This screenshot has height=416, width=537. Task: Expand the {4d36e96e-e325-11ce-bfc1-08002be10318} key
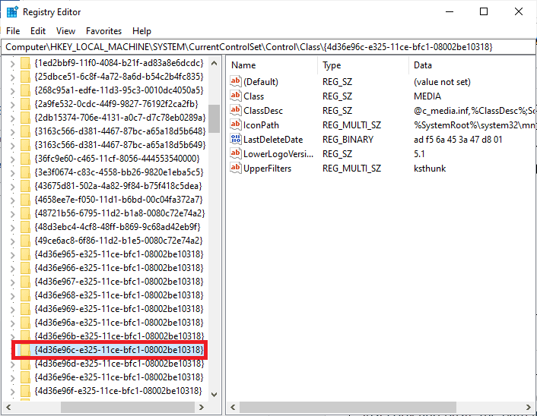(13, 378)
